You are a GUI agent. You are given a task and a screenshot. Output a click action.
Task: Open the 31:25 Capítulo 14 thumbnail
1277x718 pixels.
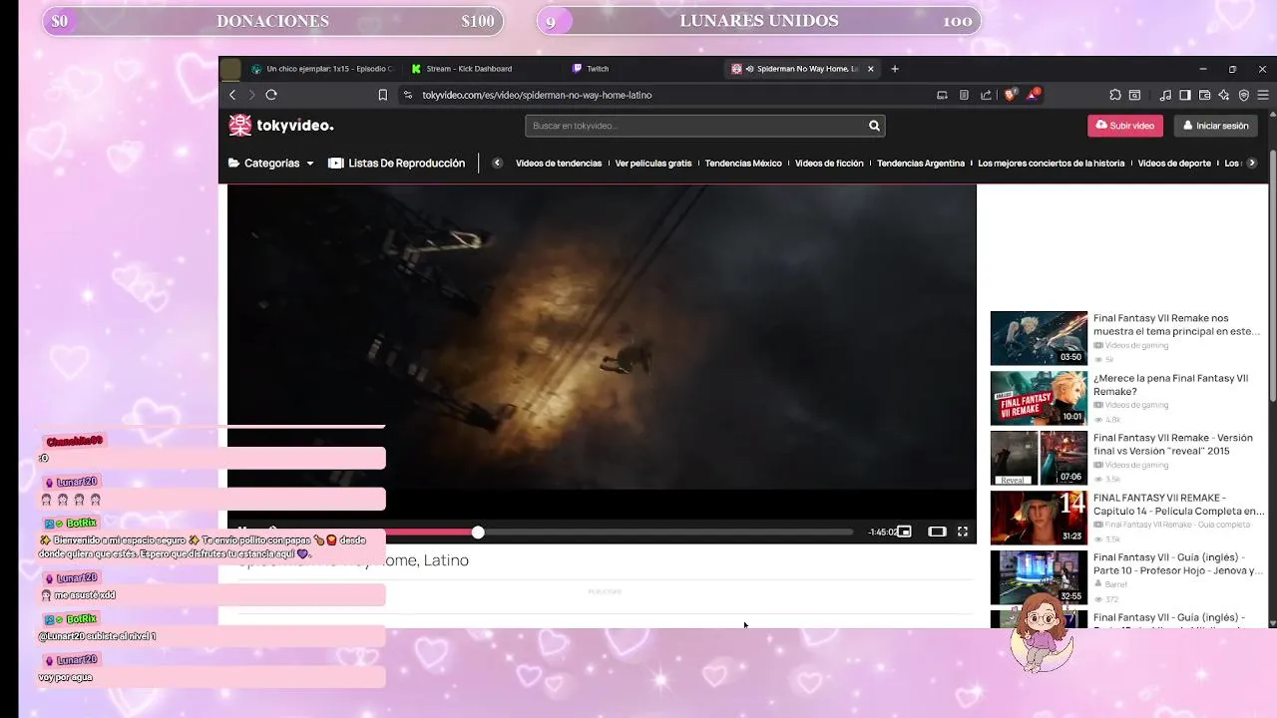(x=1039, y=518)
